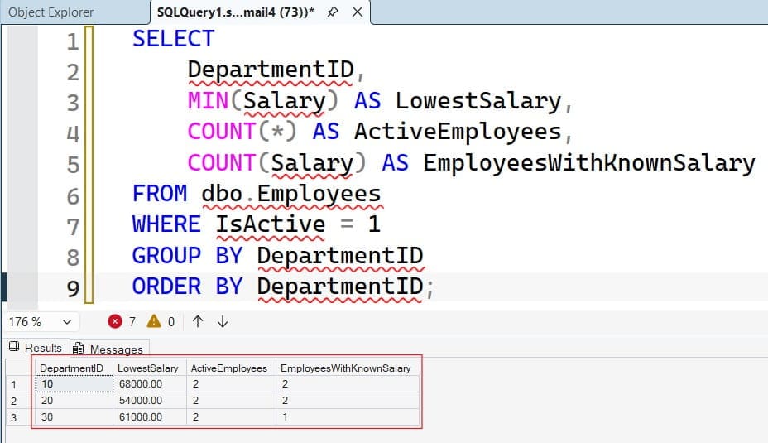Place cursor on ORDER BY line 9

[x=282, y=287]
